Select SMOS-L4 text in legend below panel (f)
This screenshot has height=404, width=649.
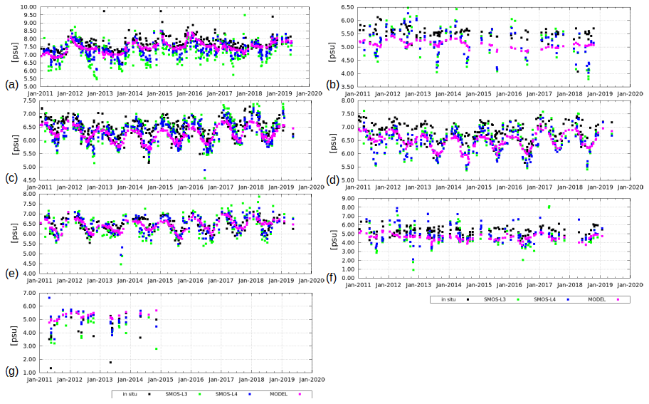point(547,300)
